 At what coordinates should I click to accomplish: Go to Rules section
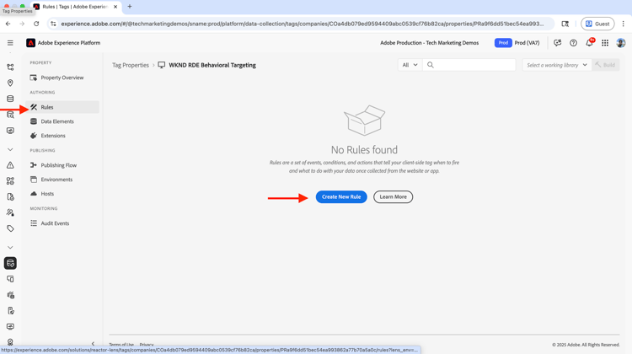62,107
